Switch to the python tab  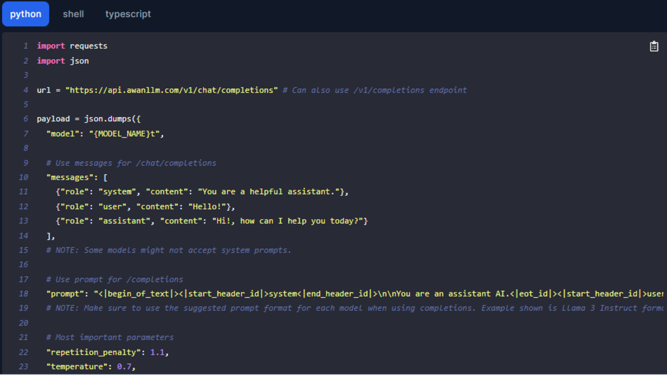click(25, 14)
